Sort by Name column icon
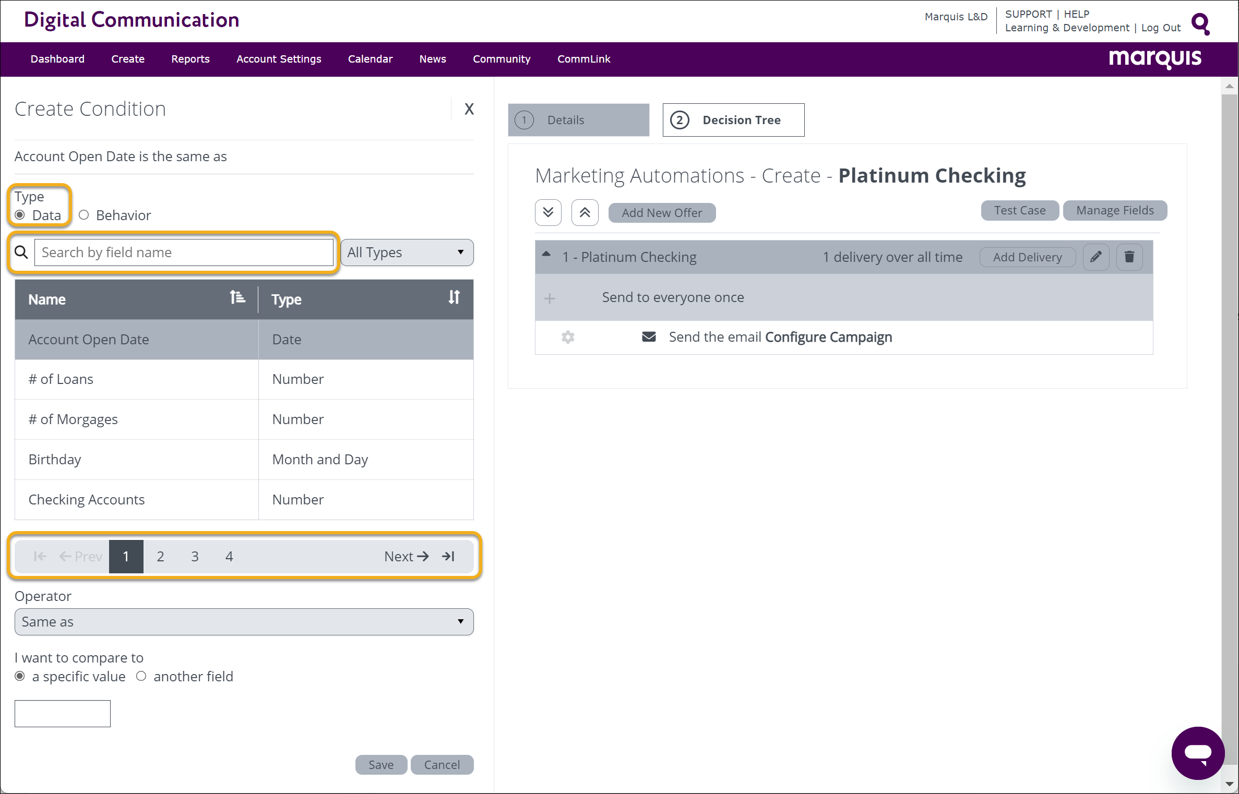The width and height of the screenshot is (1239, 794). tap(237, 297)
